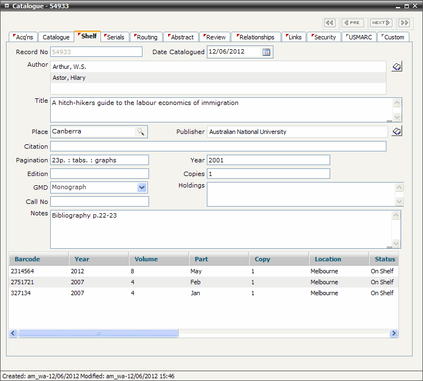The width and height of the screenshot is (423, 381).
Task: Open the Date Catalogued calendar picker
Action: click(266, 52)
